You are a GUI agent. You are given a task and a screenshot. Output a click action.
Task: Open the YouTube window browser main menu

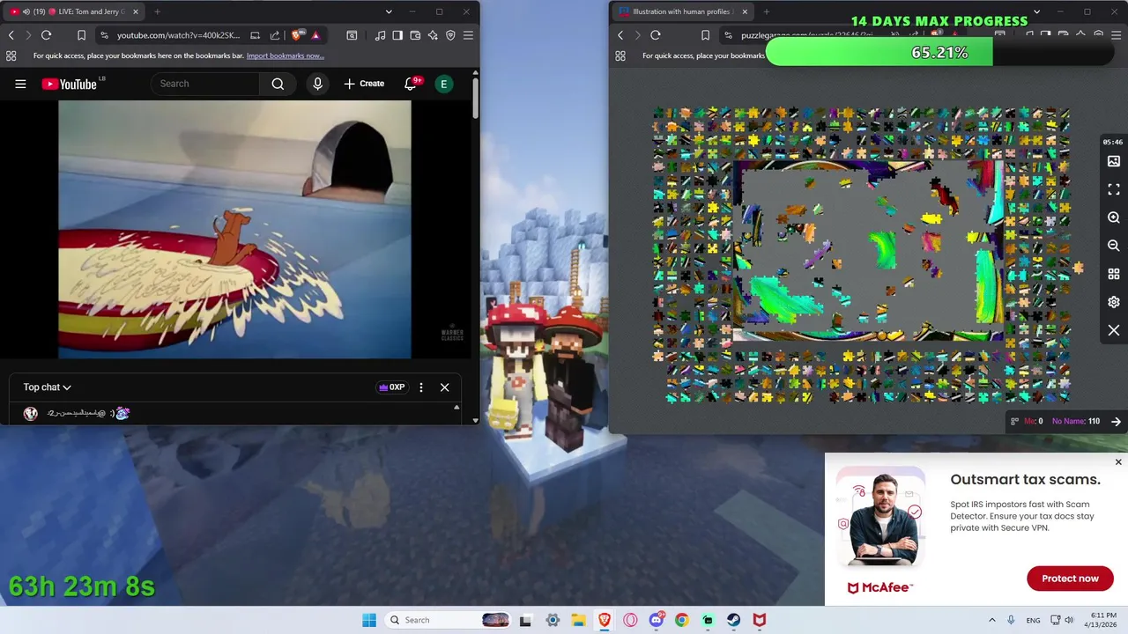(x=468, y=35)
